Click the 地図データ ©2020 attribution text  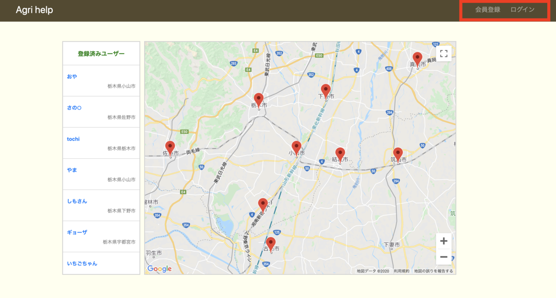click(x=373, y=271)
